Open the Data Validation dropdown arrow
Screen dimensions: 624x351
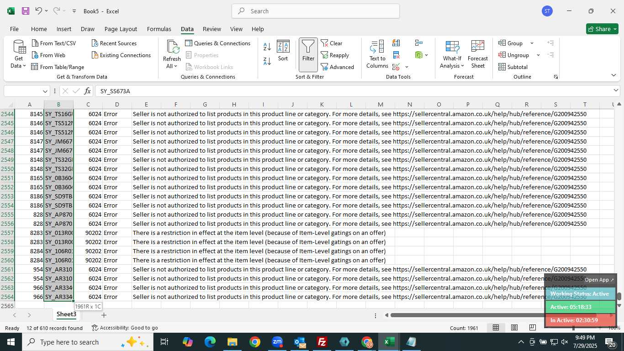407,67
